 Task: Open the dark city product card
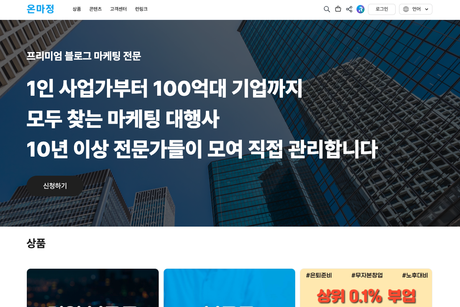tap(93, 288)
